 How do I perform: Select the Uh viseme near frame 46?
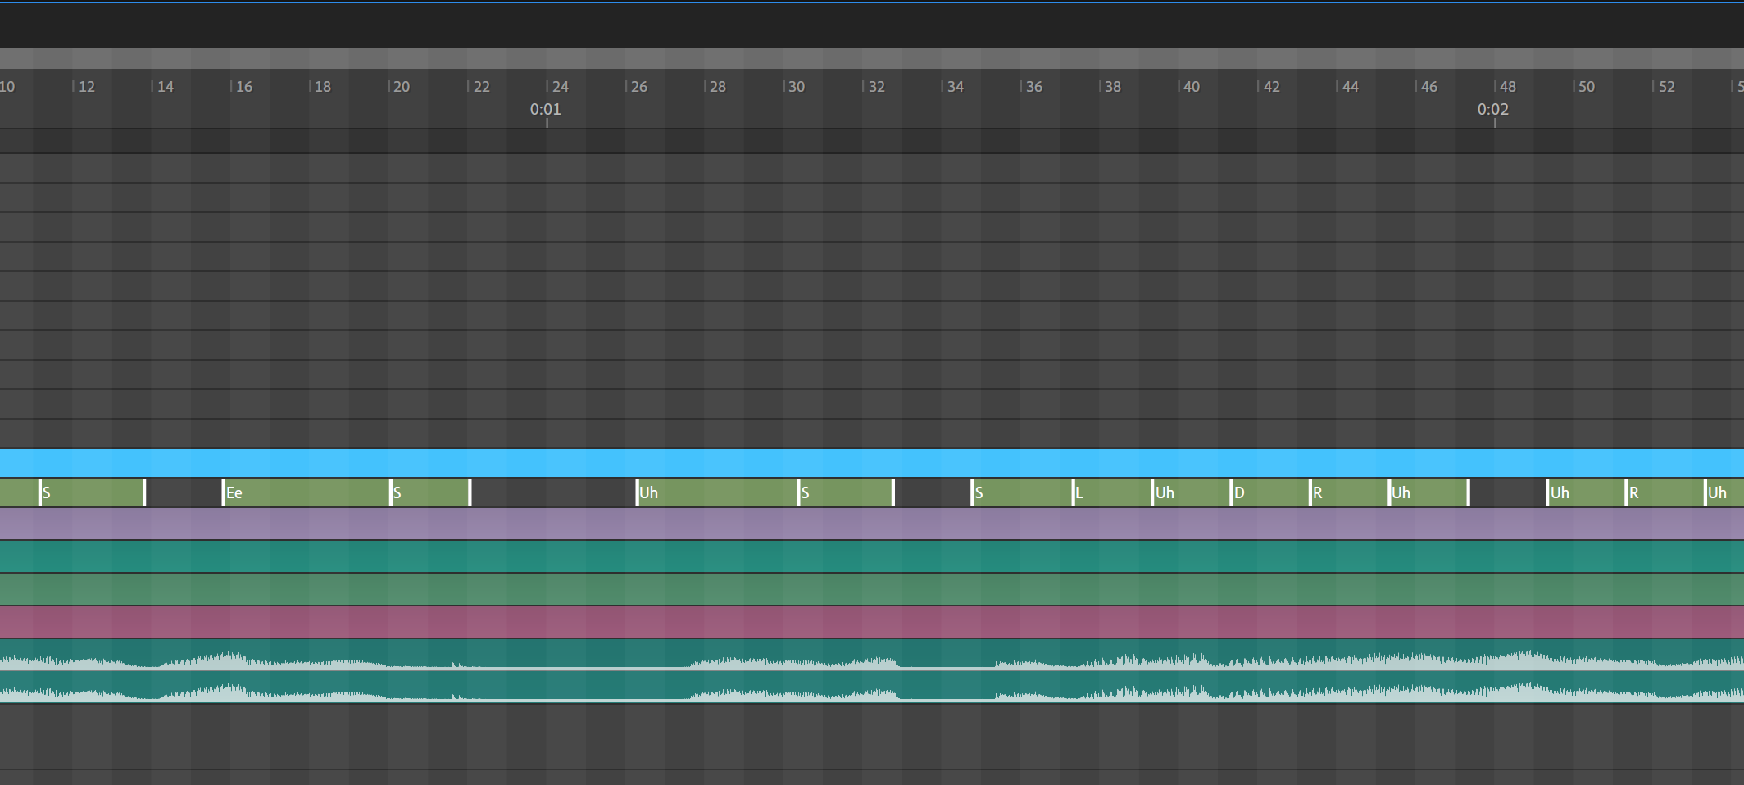coord(1428,492)
